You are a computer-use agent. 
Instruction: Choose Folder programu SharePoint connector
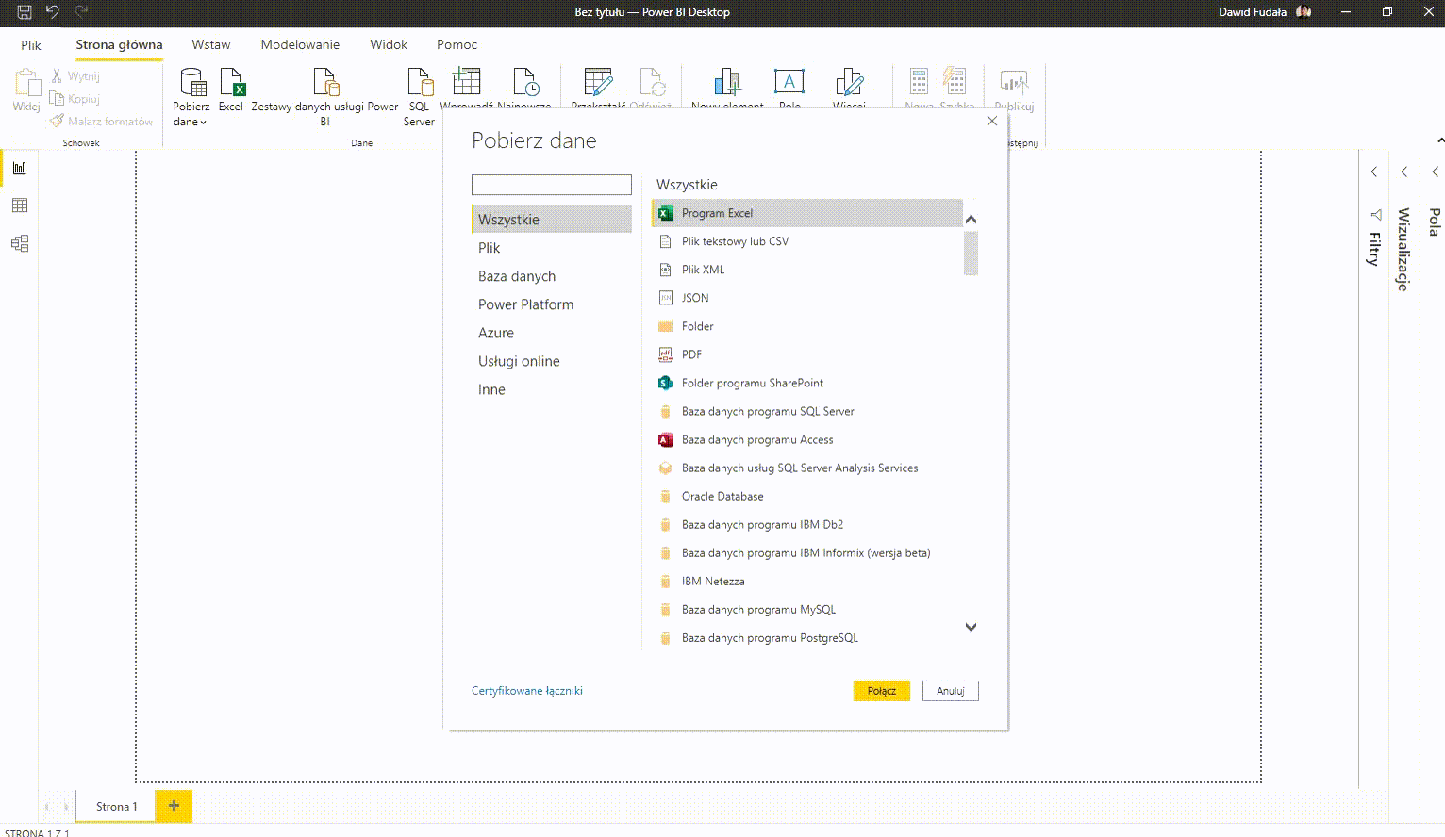point(807,383)
